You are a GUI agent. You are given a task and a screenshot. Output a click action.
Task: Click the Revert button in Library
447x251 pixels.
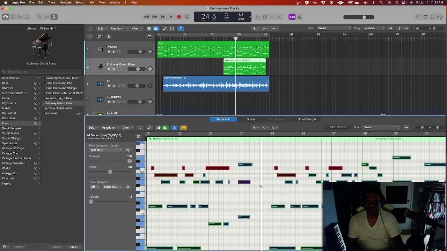(x=19, y=247)
